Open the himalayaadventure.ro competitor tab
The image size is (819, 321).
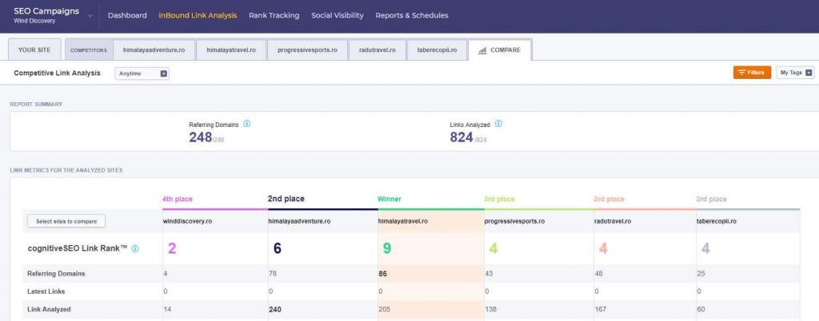tap(154, 50)
